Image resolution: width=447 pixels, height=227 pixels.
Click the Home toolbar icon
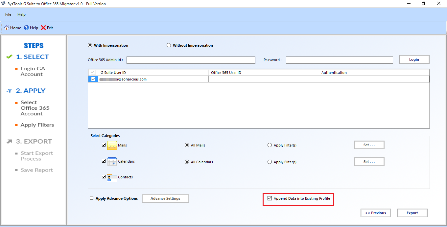[7, 28]
